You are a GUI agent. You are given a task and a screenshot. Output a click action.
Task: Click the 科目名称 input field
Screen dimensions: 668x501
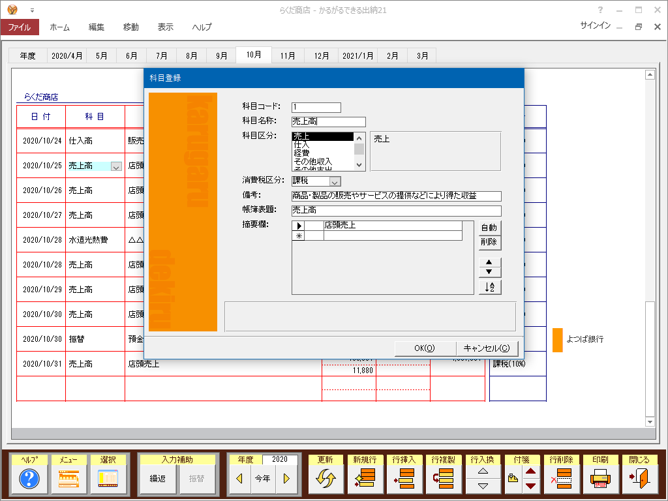tap(329, 122)
